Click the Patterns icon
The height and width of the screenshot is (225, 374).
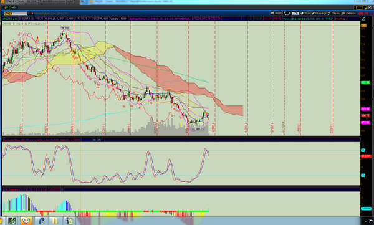coord(343,13)
